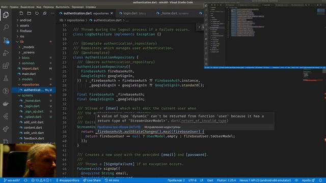The width and height of the screenshot is (326, 183).
Task: Collapse the screens folder
Action: 27,96
